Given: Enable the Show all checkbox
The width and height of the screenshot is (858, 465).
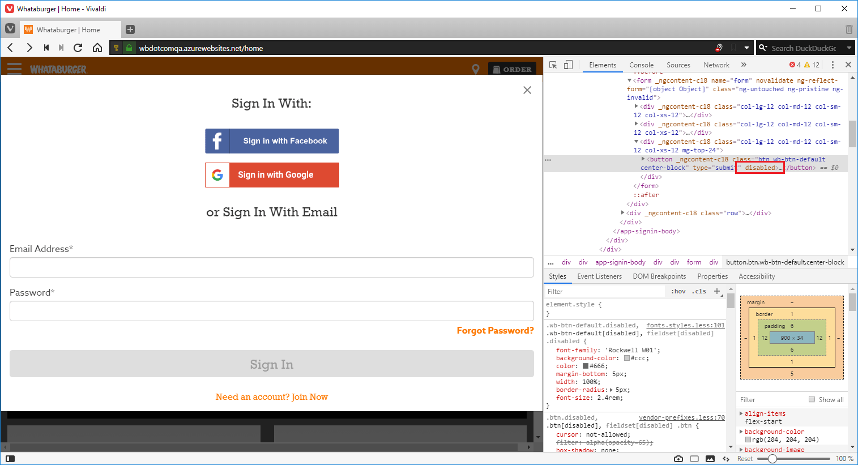Looking at the screenshot, I should (812, 399).
